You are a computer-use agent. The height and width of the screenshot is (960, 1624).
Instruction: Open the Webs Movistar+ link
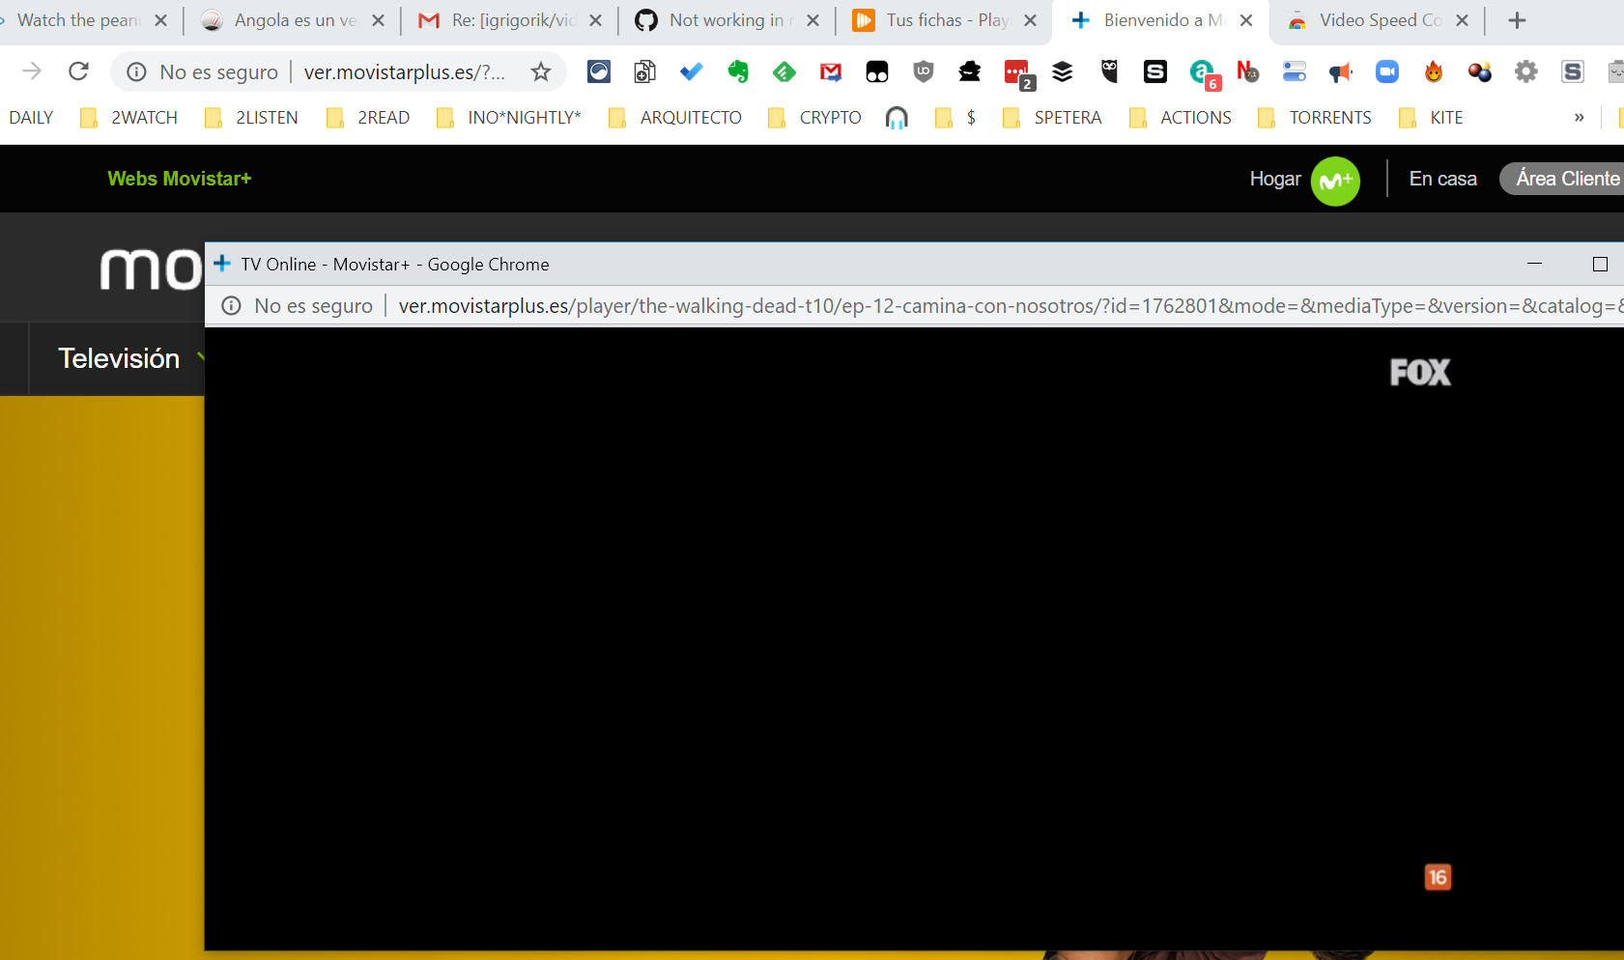[x=180, y=179]
